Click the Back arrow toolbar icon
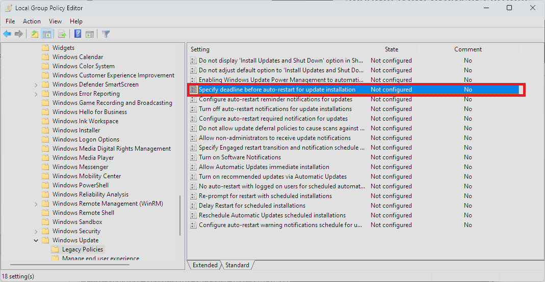Viewport: 545px width, 282px height. 7,34
